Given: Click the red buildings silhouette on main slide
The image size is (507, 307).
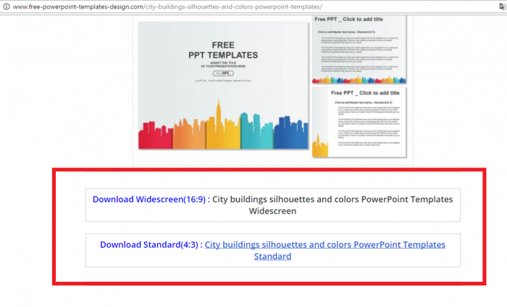Looking at the screenshot, I should coord(154,137).
